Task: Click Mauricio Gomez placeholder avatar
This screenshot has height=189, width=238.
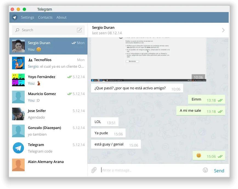Action: click(x=18, y=97)
